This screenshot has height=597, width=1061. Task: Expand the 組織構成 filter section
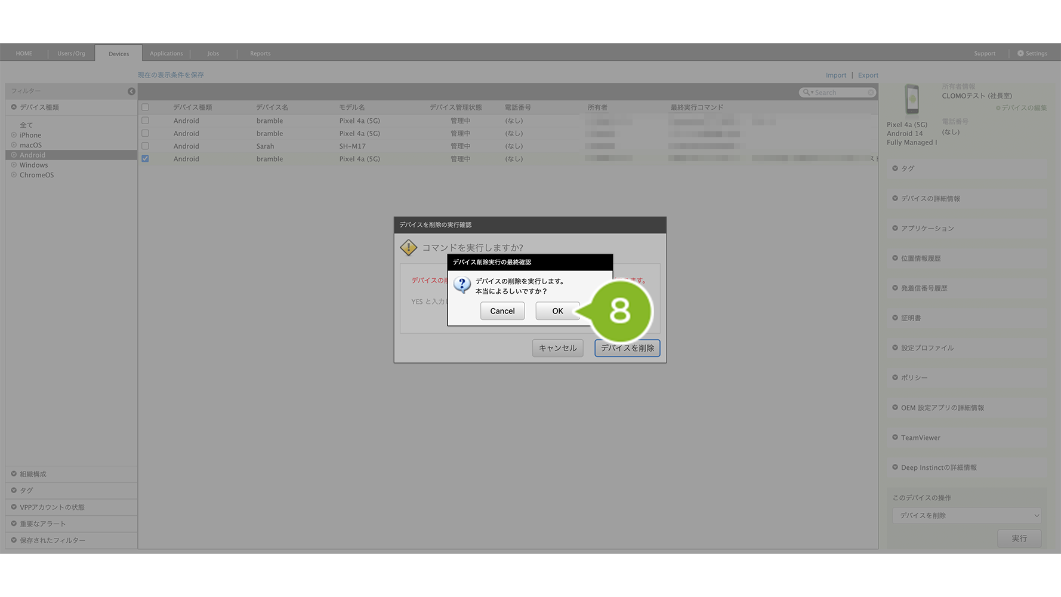click(33, 474)
